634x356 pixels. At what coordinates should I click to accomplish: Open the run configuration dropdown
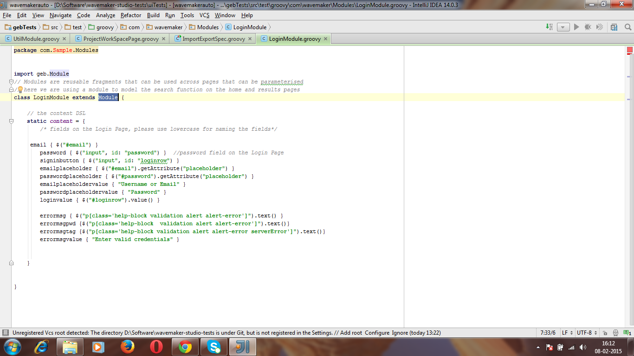click(x=563, y=27)
